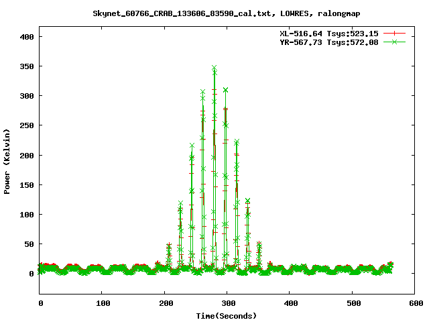The height and width of the screenshot is (322, 429).
Task: Click the Power (Kelvin) y-axis label
Action: coord(7,162)
